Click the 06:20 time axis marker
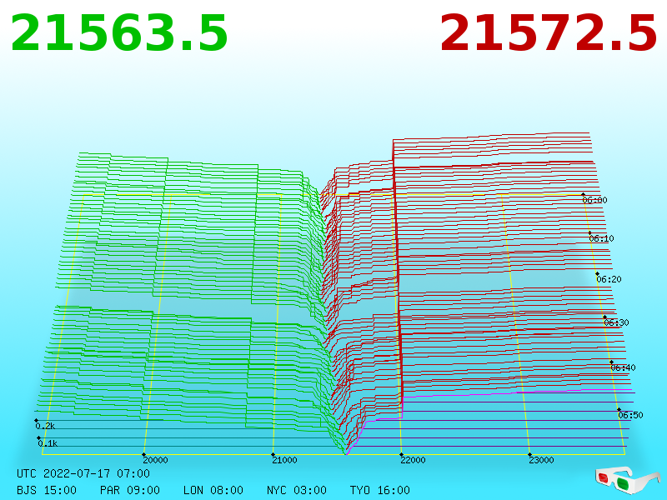This screenshot has width=667, height=500. (609, 279)
